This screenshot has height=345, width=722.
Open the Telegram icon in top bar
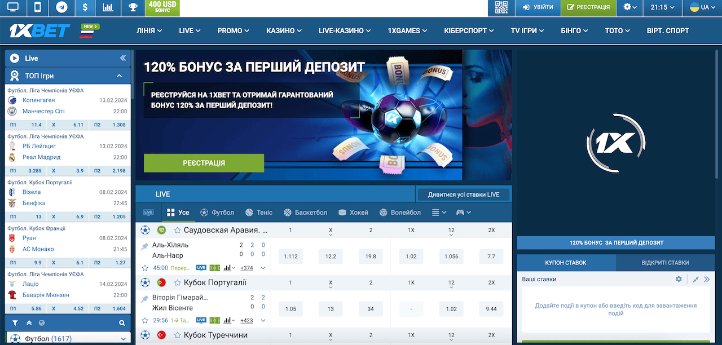click(61, 7)
